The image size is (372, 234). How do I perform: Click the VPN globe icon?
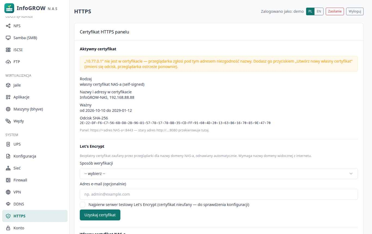8,192
